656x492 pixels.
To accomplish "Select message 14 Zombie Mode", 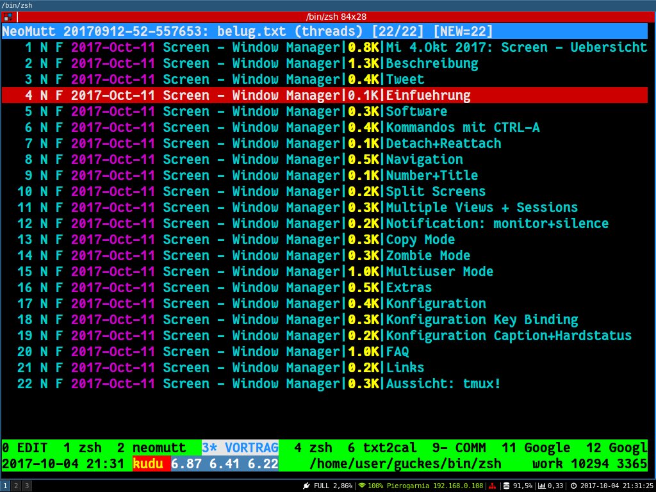I will point(324,256).
